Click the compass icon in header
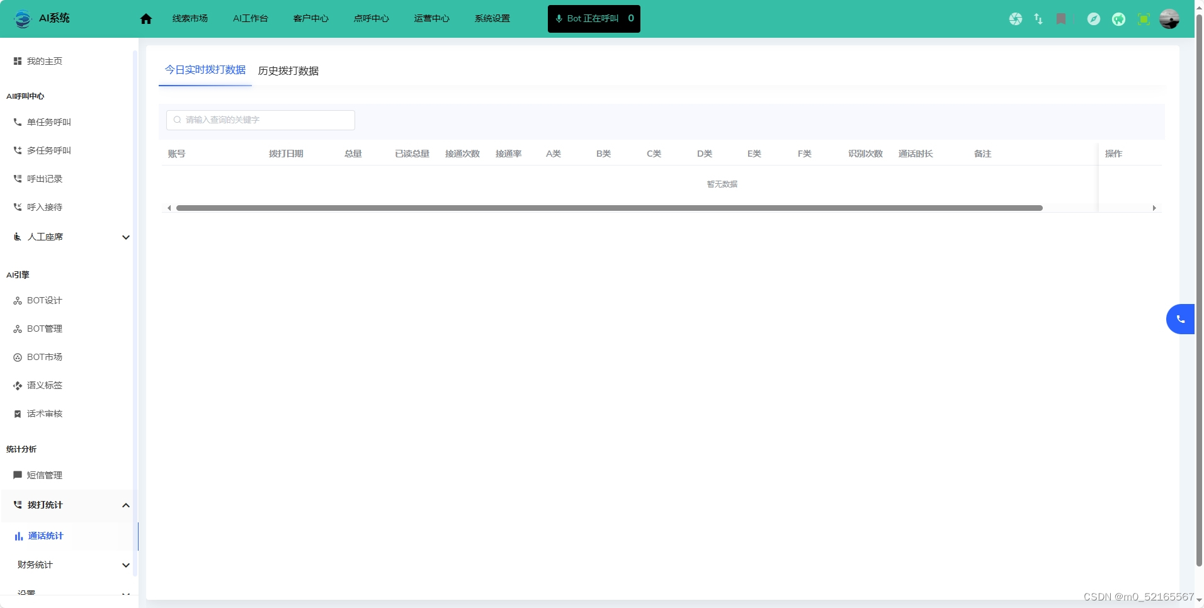The image size is (1204, 608). pyautogui.click(x=1094, y=19)
